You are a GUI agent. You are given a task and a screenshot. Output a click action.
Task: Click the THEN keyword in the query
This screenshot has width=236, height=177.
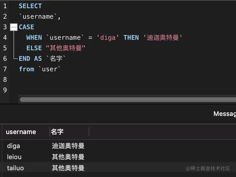point(131,38)
